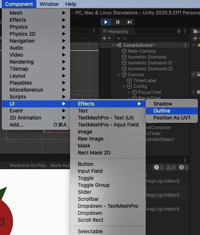Add a Scroll Rect component

(x=108, y=220)
